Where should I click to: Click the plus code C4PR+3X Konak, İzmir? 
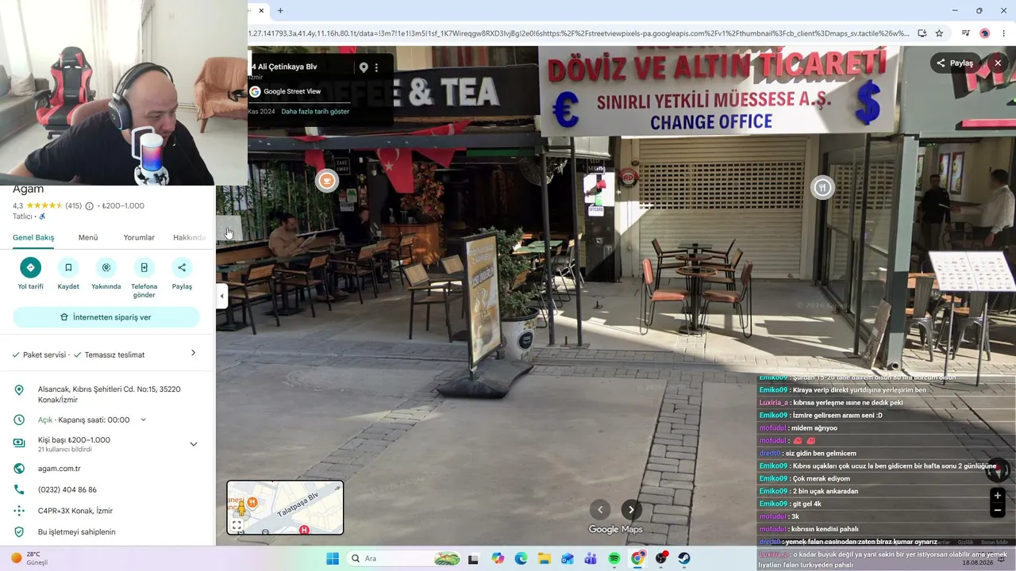(x=75, y=511)
